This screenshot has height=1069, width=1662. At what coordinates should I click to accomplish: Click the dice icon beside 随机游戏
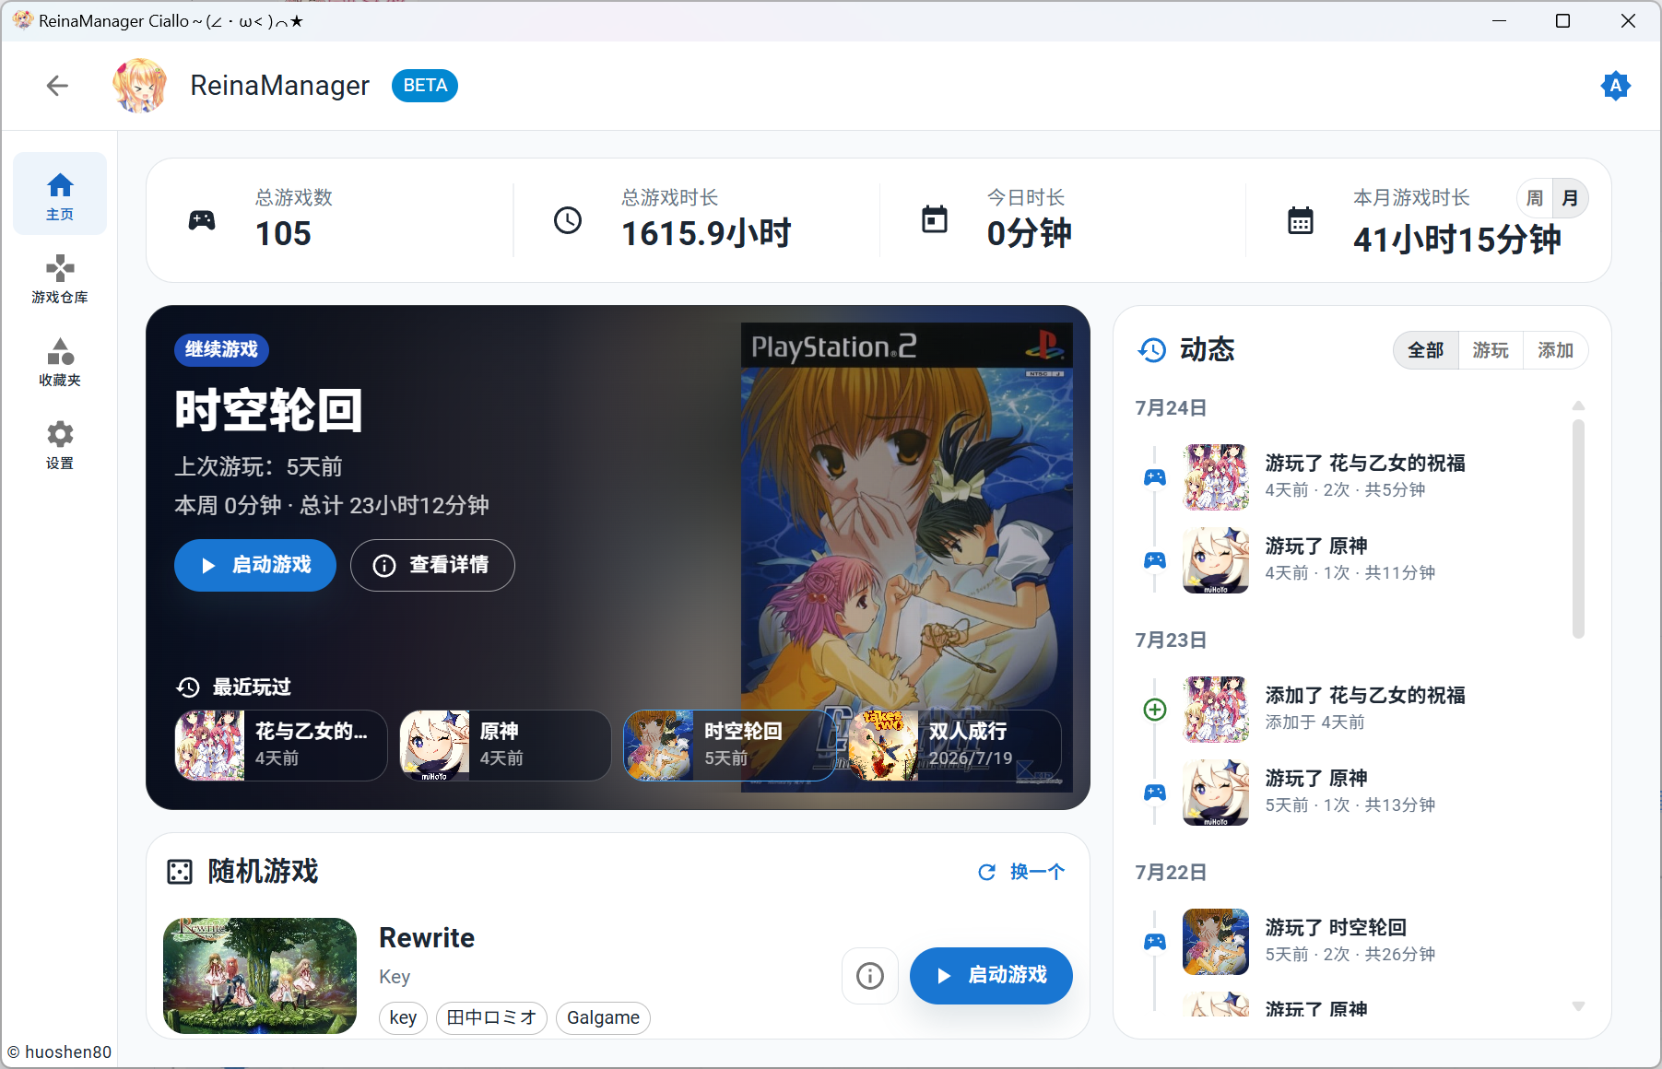[x=180, y=872]
